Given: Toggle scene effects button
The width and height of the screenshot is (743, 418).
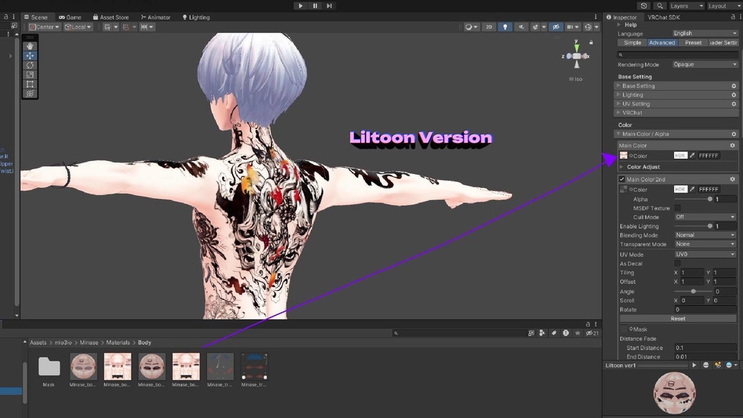Looking at the screenshot, I should pos(535,27).
